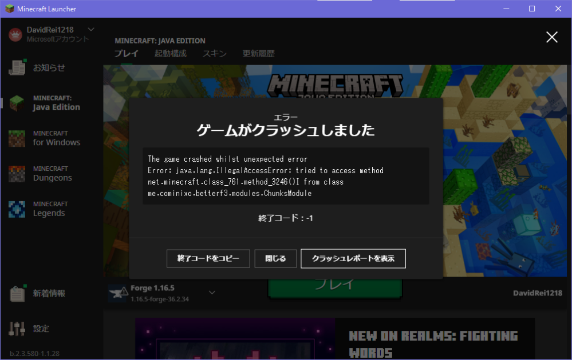Open the お知らせ news icon in sidebar
Viewport: 572px width, 360px height.
coord(17,67)
